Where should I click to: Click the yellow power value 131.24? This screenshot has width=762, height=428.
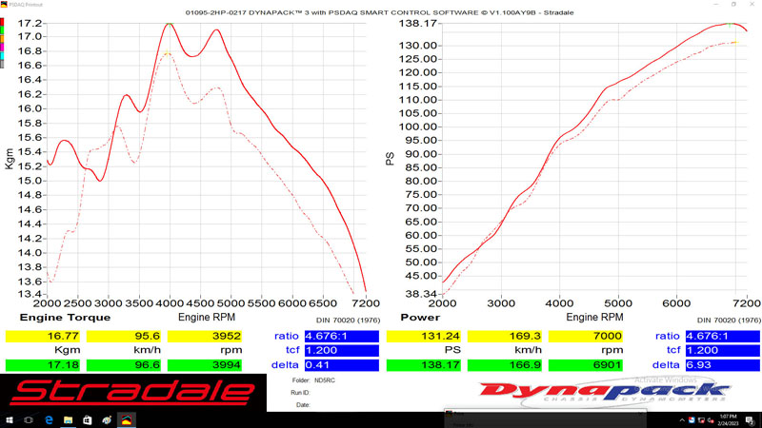click(x=423, y=337)
